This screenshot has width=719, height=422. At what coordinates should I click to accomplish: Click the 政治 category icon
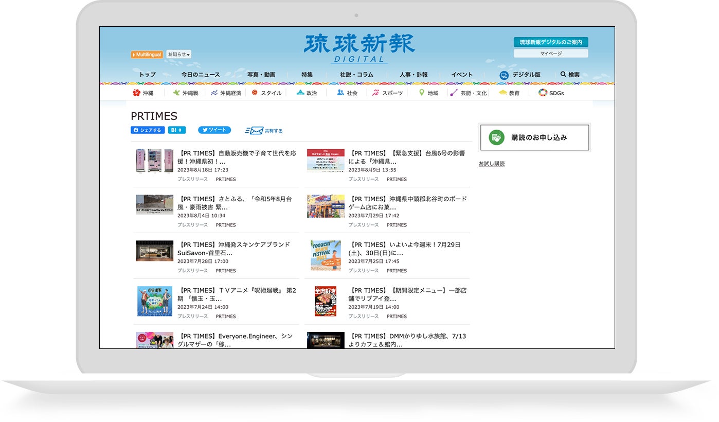coord(300,93)
